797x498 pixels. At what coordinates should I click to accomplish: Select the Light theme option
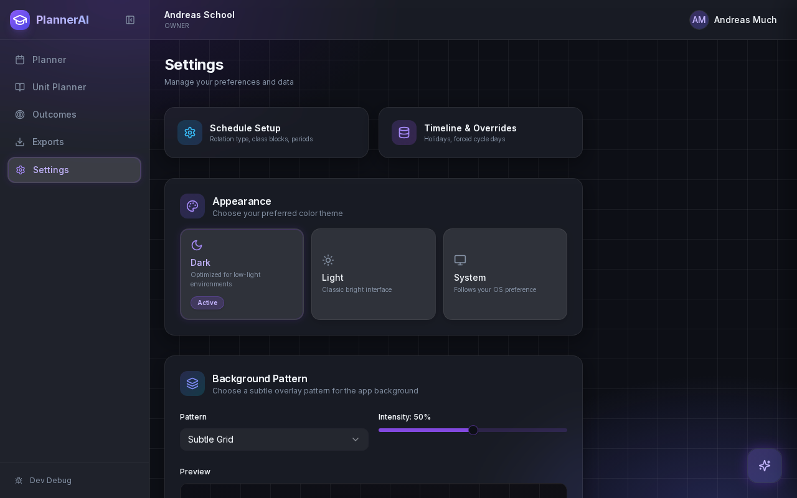tap(374, 274)
